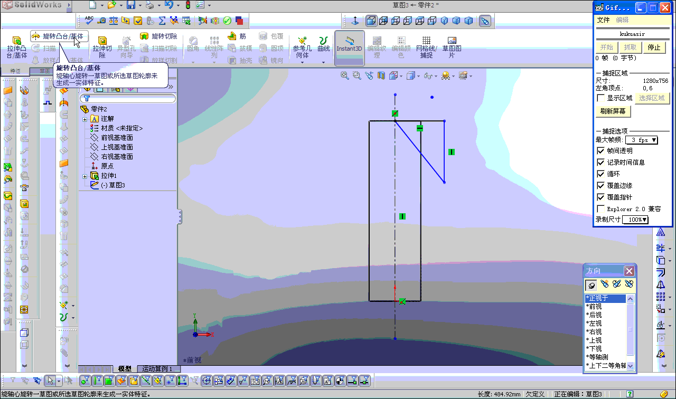Enable the 显示区域 checkbox
The image size is (676, 399).
pos(600,98)
